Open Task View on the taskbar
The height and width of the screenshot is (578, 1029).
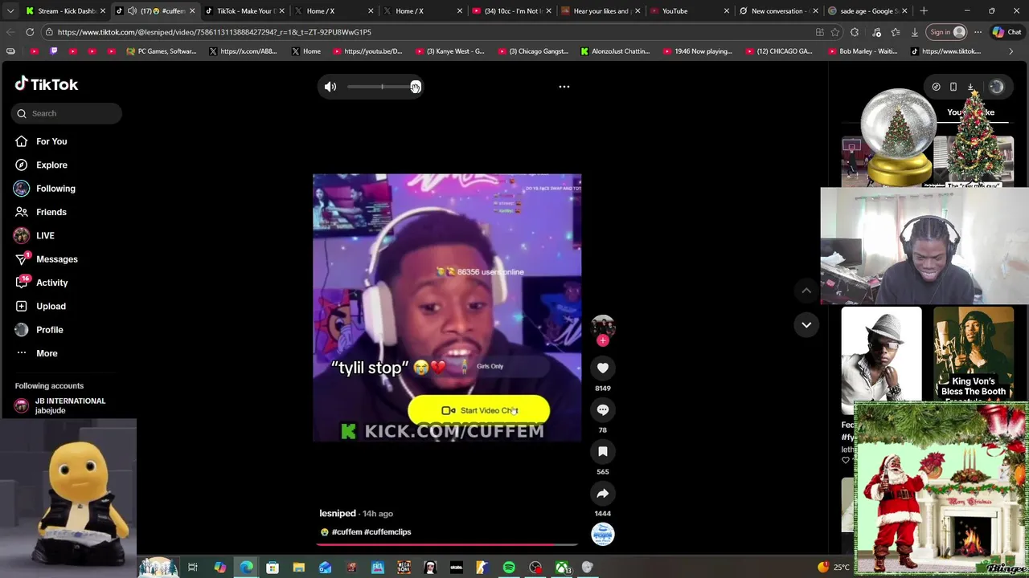pos(193,568)
